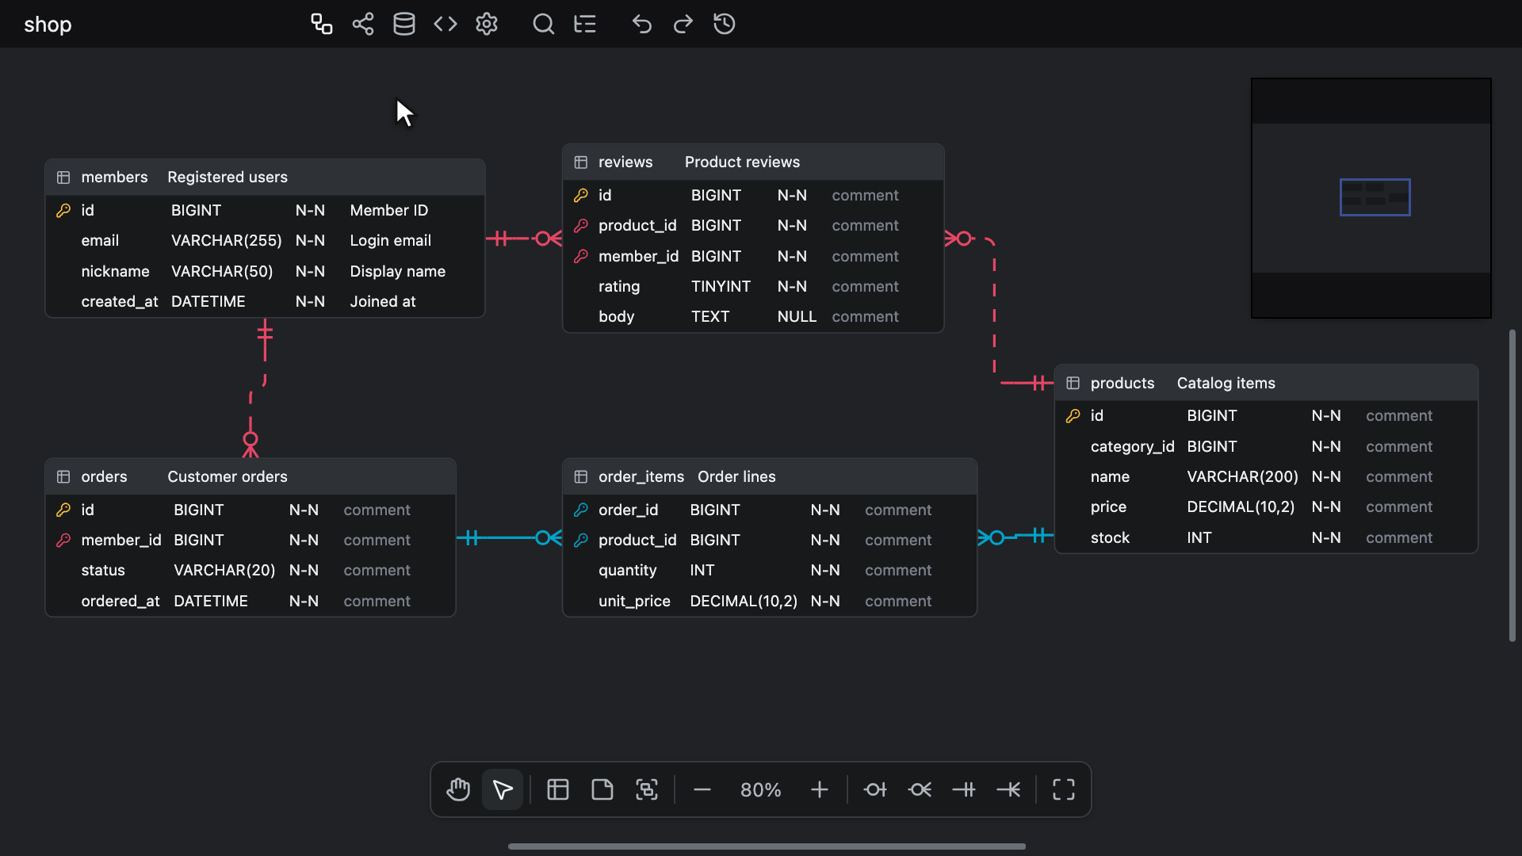Select the hand pan tool
1522x856 pixels.
458,789
